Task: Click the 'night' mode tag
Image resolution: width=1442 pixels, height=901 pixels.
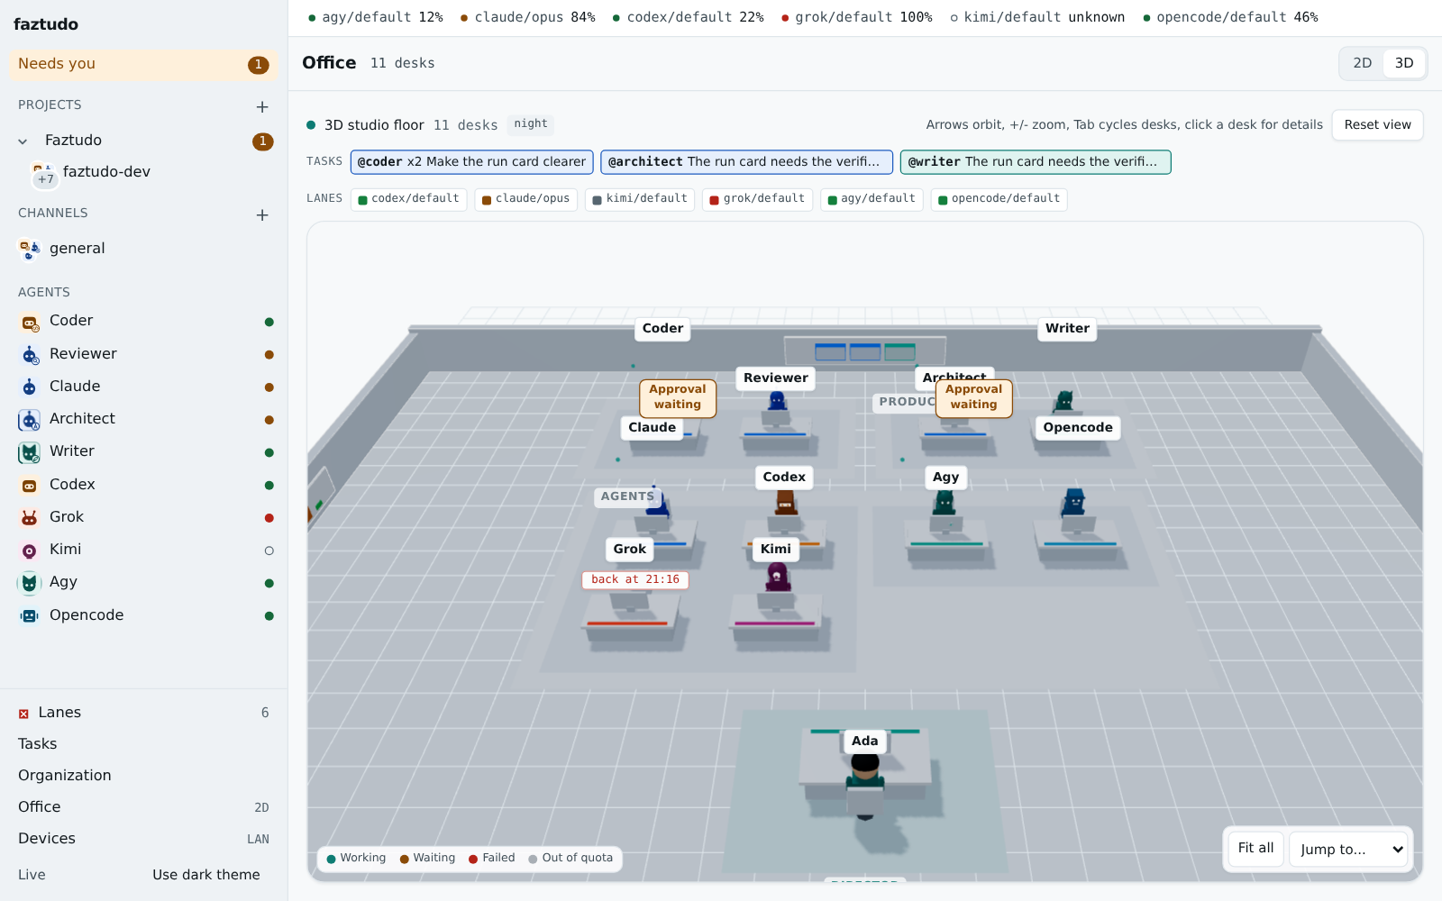Action: coord(531,124)
